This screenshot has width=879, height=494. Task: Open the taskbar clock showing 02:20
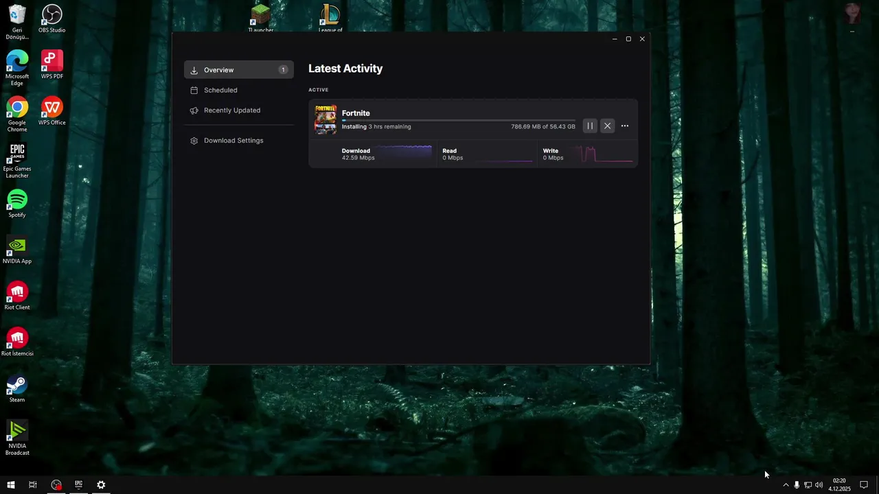(839, 485)
